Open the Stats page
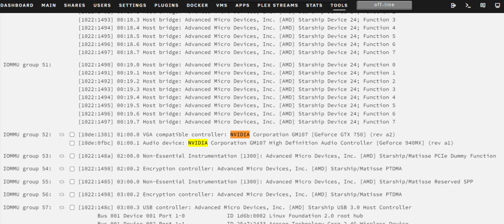Viewport: 504px width, 224px height. click(x=314, y=6)
